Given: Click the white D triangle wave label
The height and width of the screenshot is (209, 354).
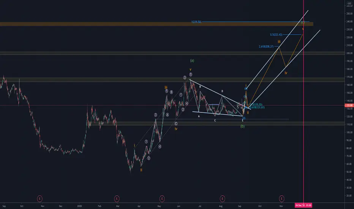Looking at the screenshot, I should click(x=222, y=91).
